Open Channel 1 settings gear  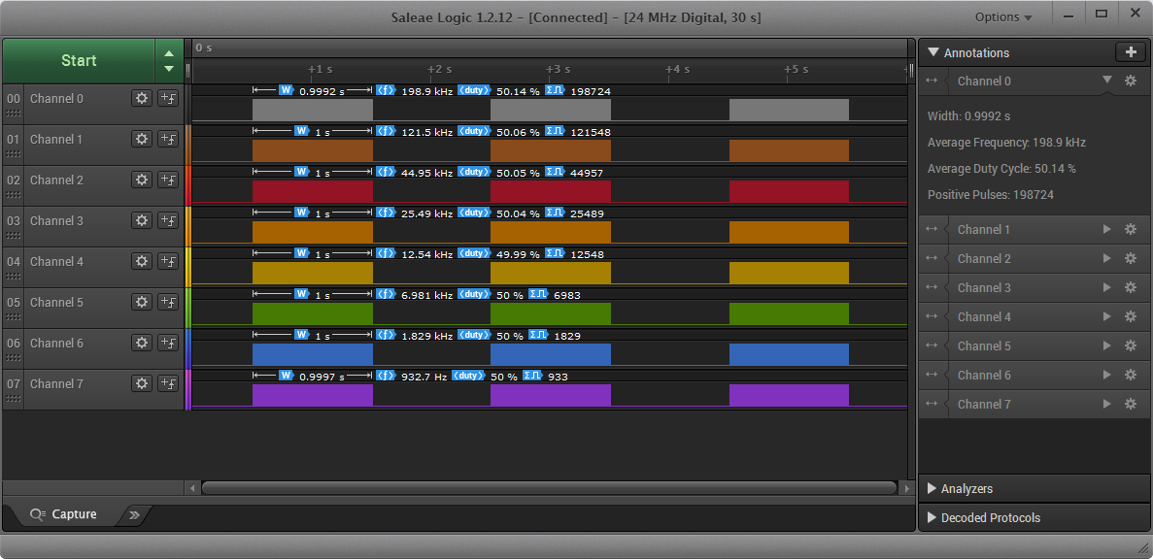click(x=142, y=139)
